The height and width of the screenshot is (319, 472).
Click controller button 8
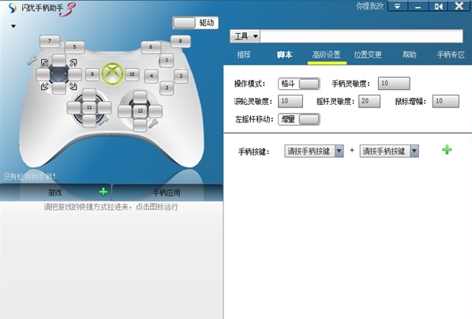180,41
